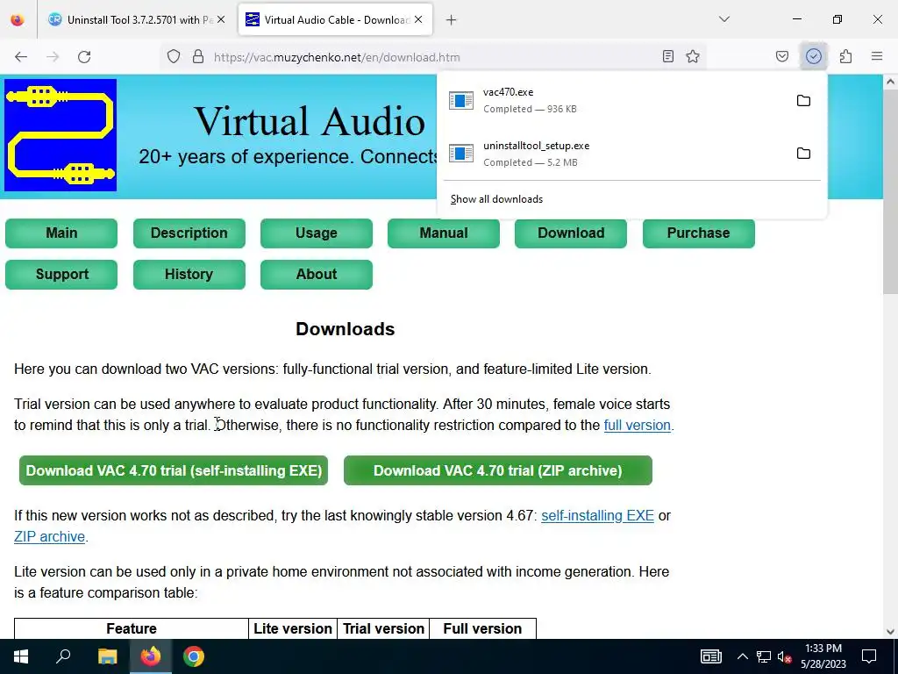Open the Main page button
Image resolution: width=898 pixels, height=674 pixels.
point(61,233)
